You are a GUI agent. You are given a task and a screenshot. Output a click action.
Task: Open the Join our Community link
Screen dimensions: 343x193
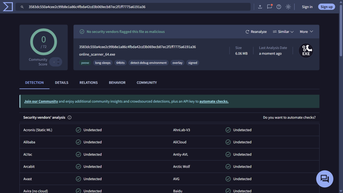41,101
